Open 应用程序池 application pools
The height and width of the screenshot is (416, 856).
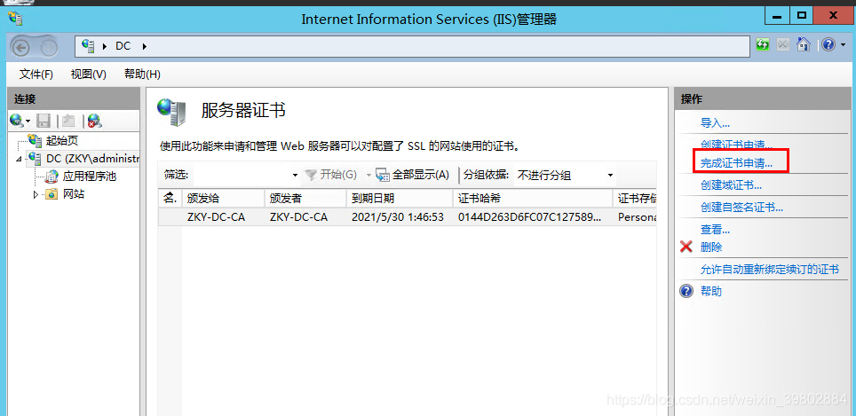coord(90,177)
